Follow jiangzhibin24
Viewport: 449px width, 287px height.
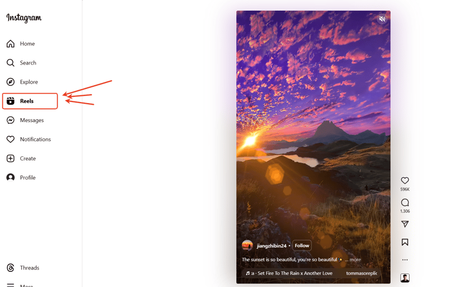click(302, 246)
